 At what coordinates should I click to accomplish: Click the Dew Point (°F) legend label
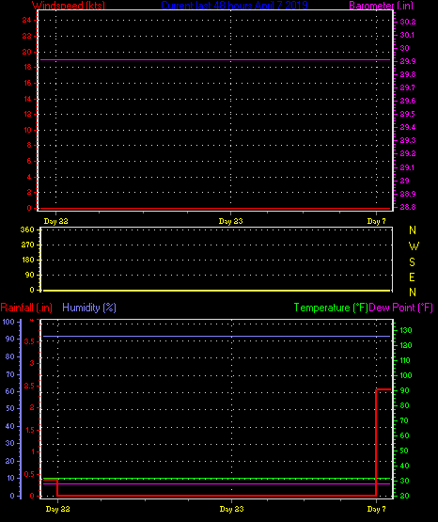pyautogui.click(x=400, y=308)
